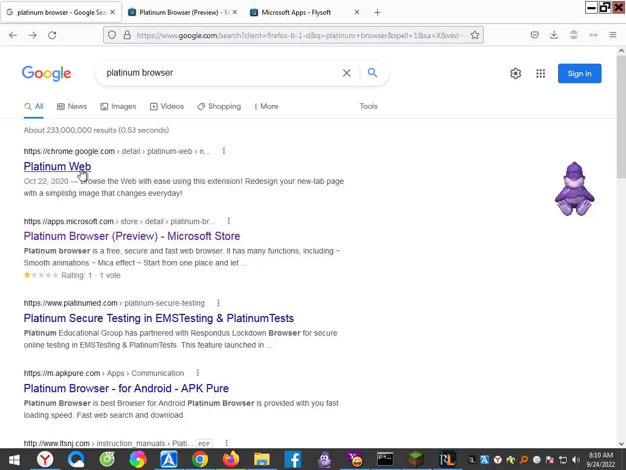Go back to the previous page
This screenshot has height=470, width=626.
pos(13,35)
